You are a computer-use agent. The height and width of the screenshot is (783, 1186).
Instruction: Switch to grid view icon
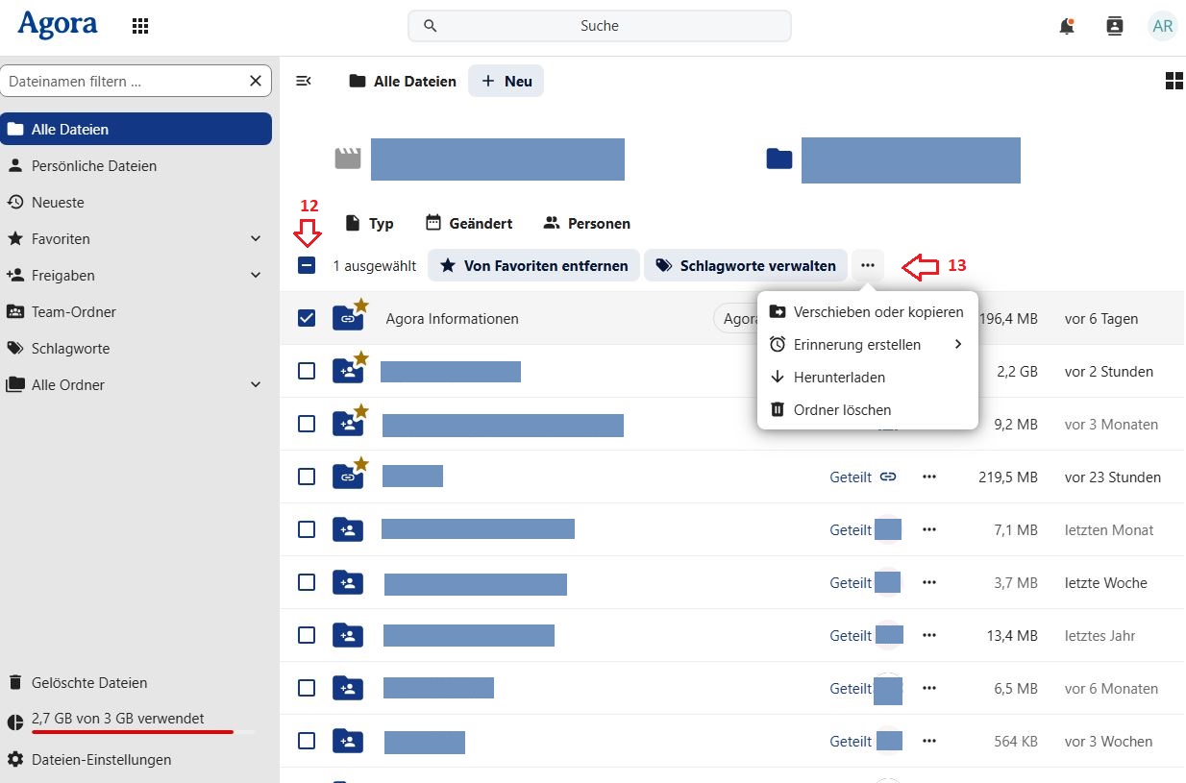1173,81
